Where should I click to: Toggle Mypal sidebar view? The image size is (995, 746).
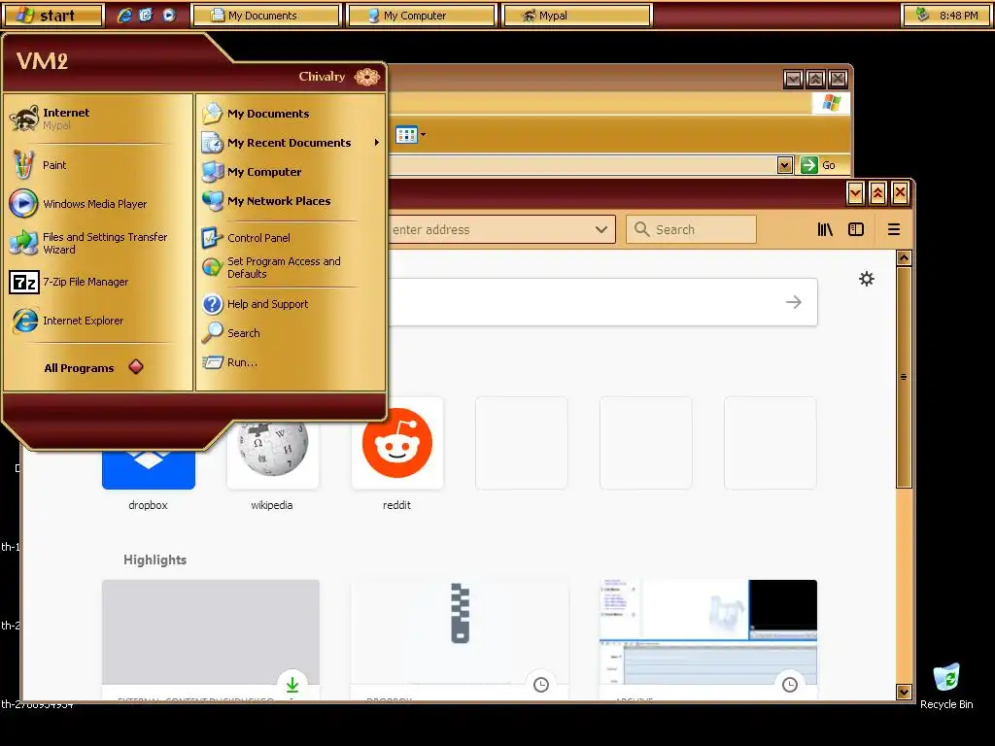coord(856,229)
